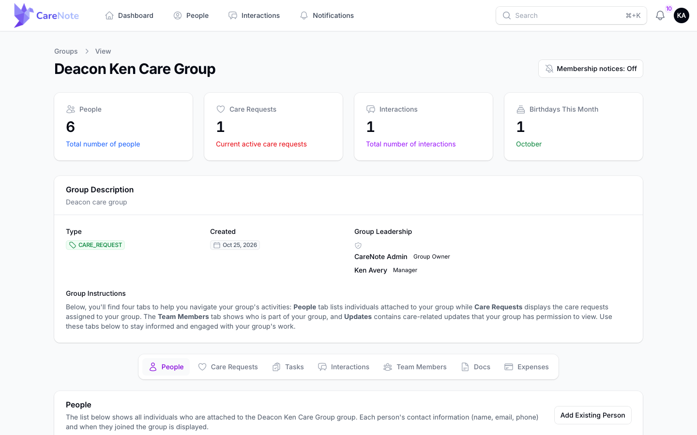Open the Docs tab

pyautogui.click(x=476, y=367)
